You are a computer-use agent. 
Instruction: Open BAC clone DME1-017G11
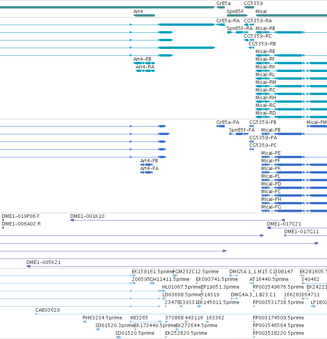[301, 232]
